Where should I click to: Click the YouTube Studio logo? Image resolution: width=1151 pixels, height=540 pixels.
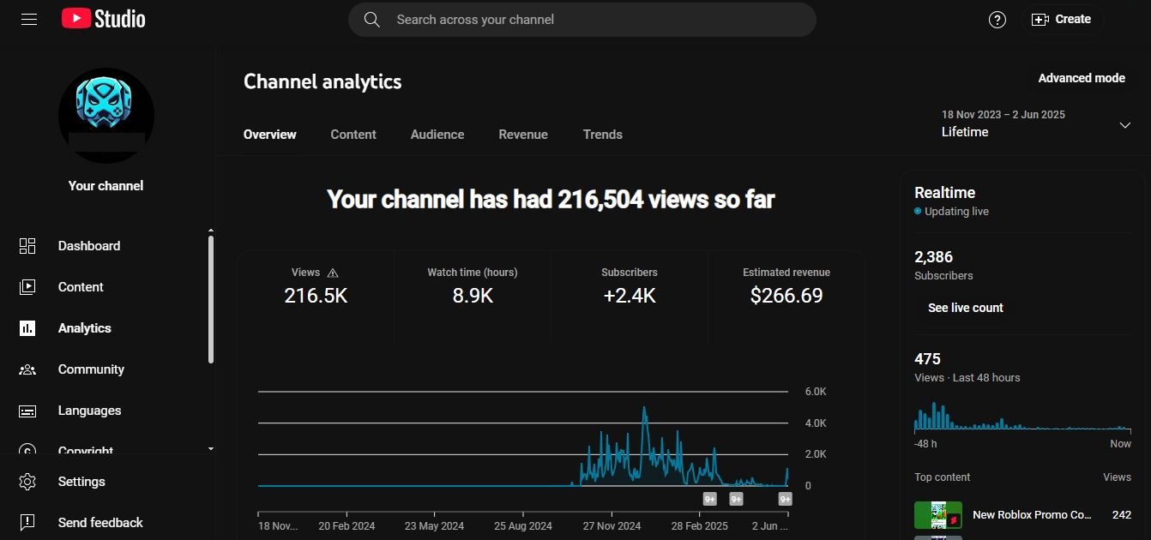pos(104,19)
